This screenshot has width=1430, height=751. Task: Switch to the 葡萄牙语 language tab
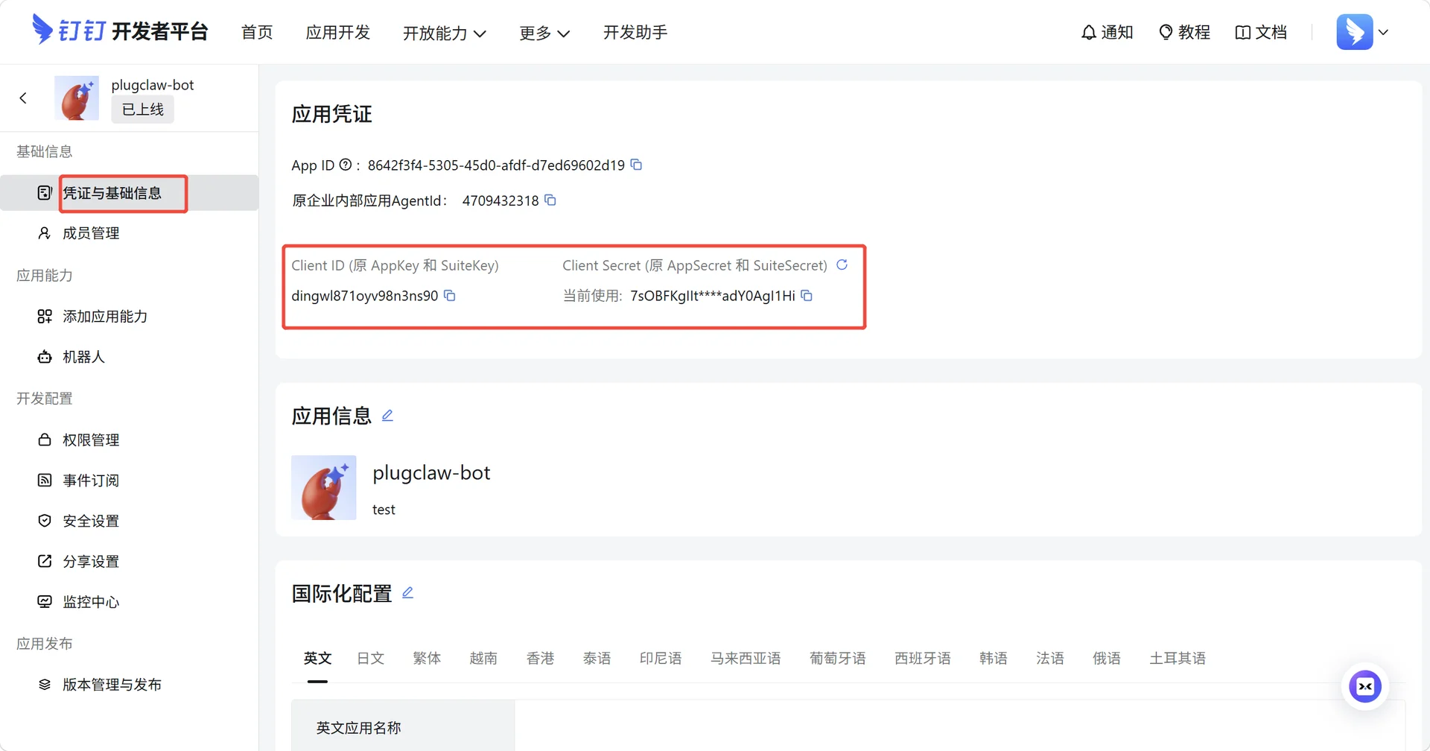838,658
